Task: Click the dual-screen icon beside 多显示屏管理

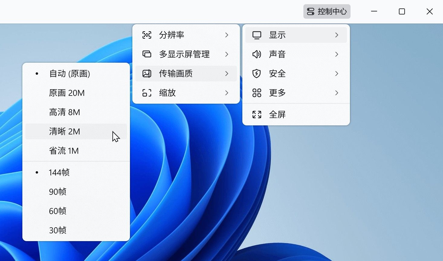Action: (x=147, y=54)
